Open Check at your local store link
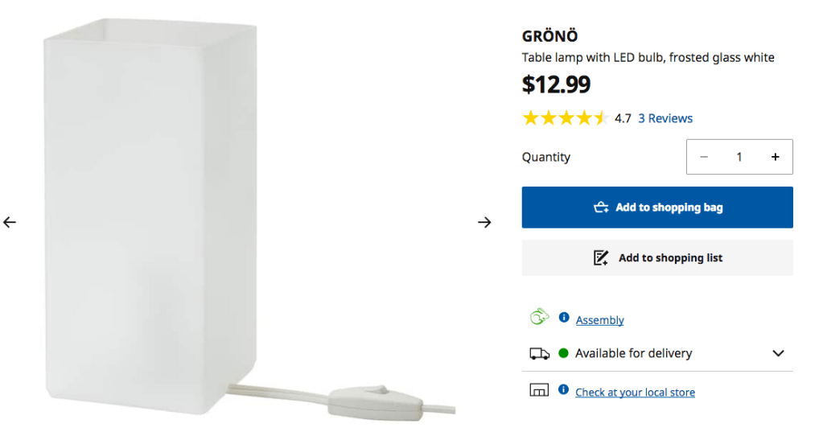This screenshot has width=823, height=440. (635, 393)
